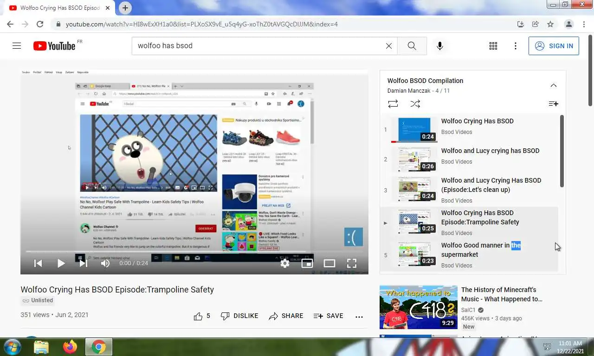Toggle theater mode

329,263
